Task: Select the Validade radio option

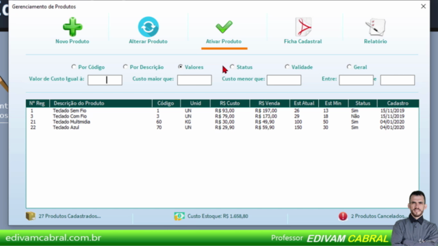Action: [287, 67]
